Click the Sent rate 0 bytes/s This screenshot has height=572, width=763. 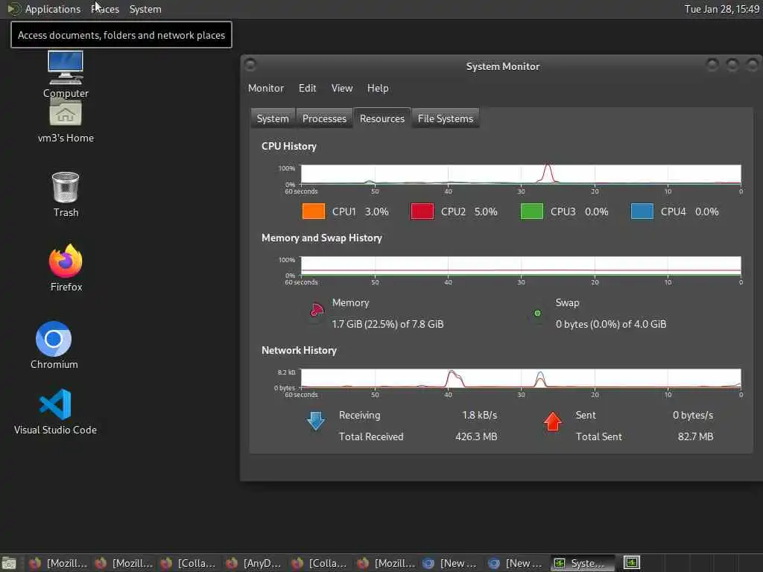point(693,415)
